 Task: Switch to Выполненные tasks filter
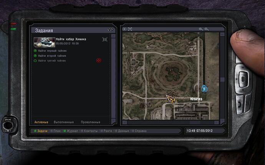64,122
